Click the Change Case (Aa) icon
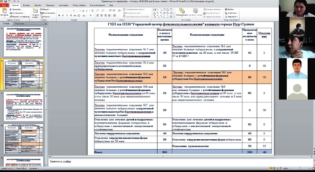The image size is (315, 172). 84,16
